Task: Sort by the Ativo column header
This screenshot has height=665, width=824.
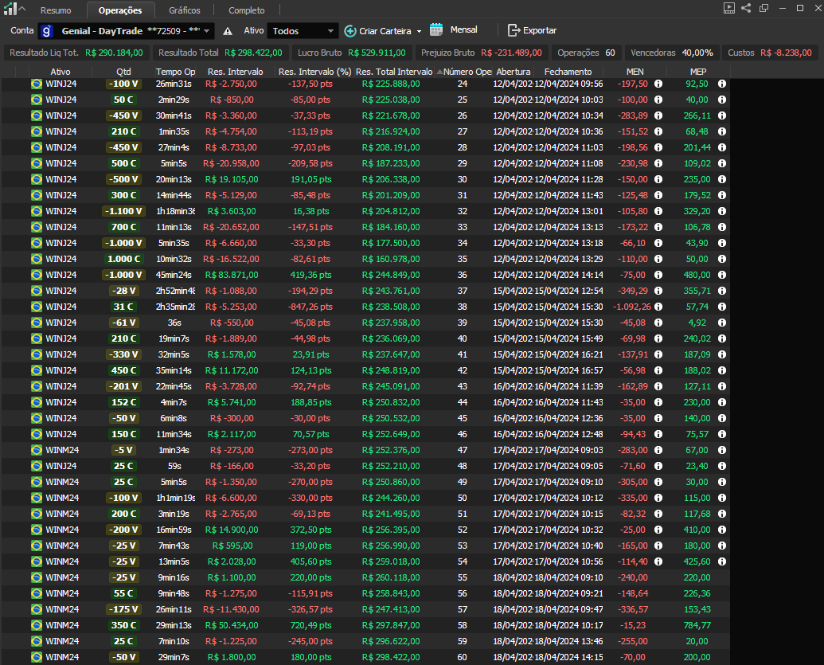Action: [x=60, y=72]
